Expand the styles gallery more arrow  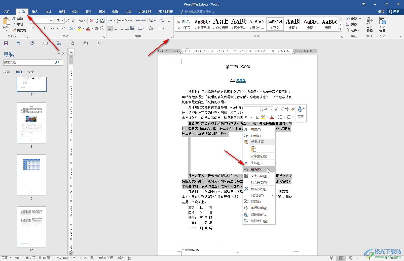click(x=340, y=29)
